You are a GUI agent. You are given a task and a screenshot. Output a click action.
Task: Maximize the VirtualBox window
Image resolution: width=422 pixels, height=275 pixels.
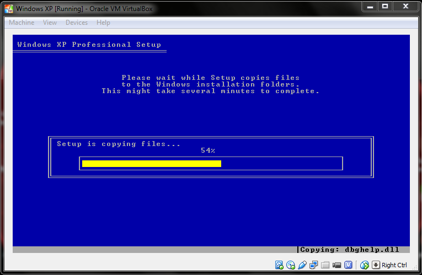385,7
